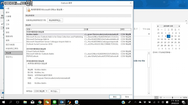Select the 搜尋 options category
The height and width of the screenshot is (105, 188).
pos(14,28)
